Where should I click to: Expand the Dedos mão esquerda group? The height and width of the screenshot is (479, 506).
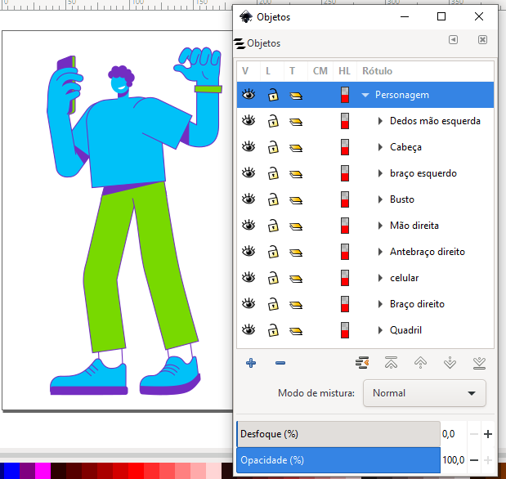pos(380,122)
